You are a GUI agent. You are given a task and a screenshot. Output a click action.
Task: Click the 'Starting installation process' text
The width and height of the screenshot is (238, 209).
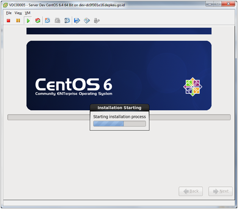(119, 117)
